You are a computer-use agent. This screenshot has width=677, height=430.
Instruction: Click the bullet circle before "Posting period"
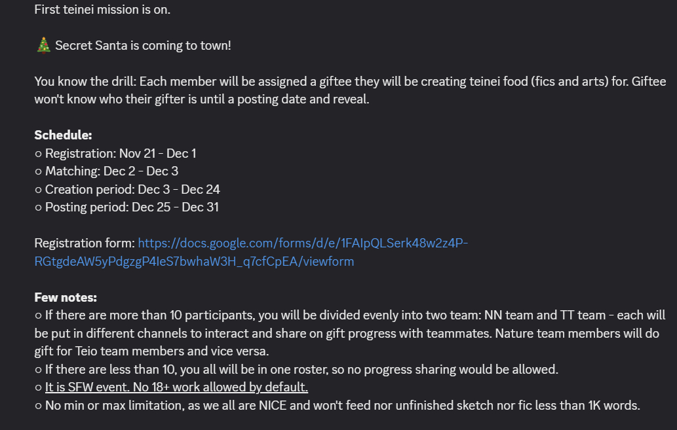pos(38,208)
